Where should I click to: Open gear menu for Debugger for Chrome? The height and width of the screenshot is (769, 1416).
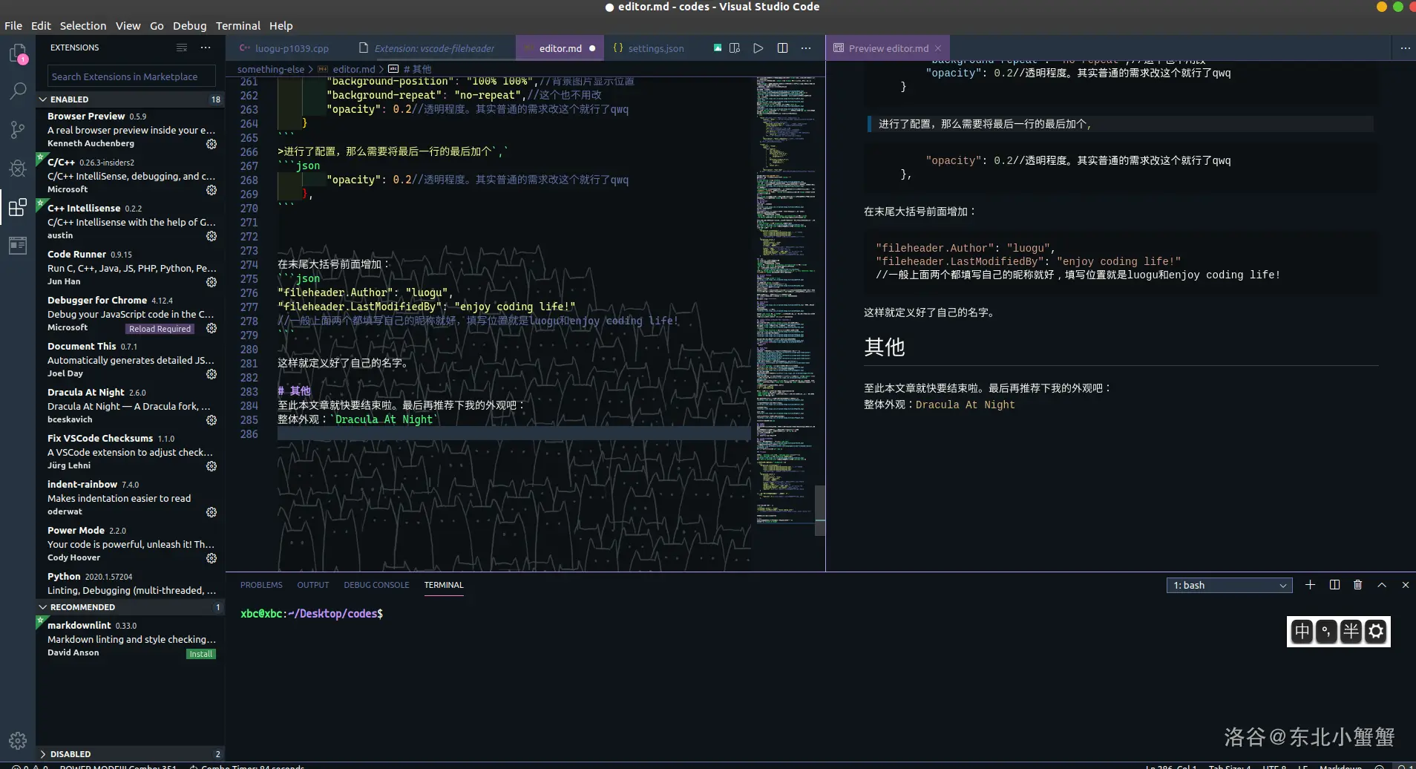click(212, 328)
